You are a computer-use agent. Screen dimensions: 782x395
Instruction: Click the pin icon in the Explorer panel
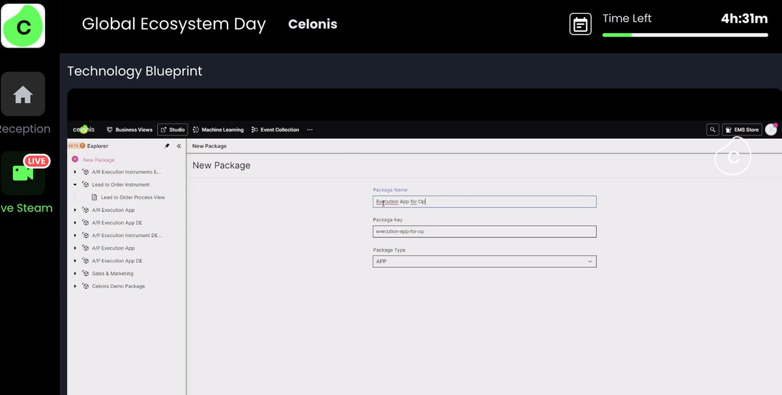pos(167,145)
